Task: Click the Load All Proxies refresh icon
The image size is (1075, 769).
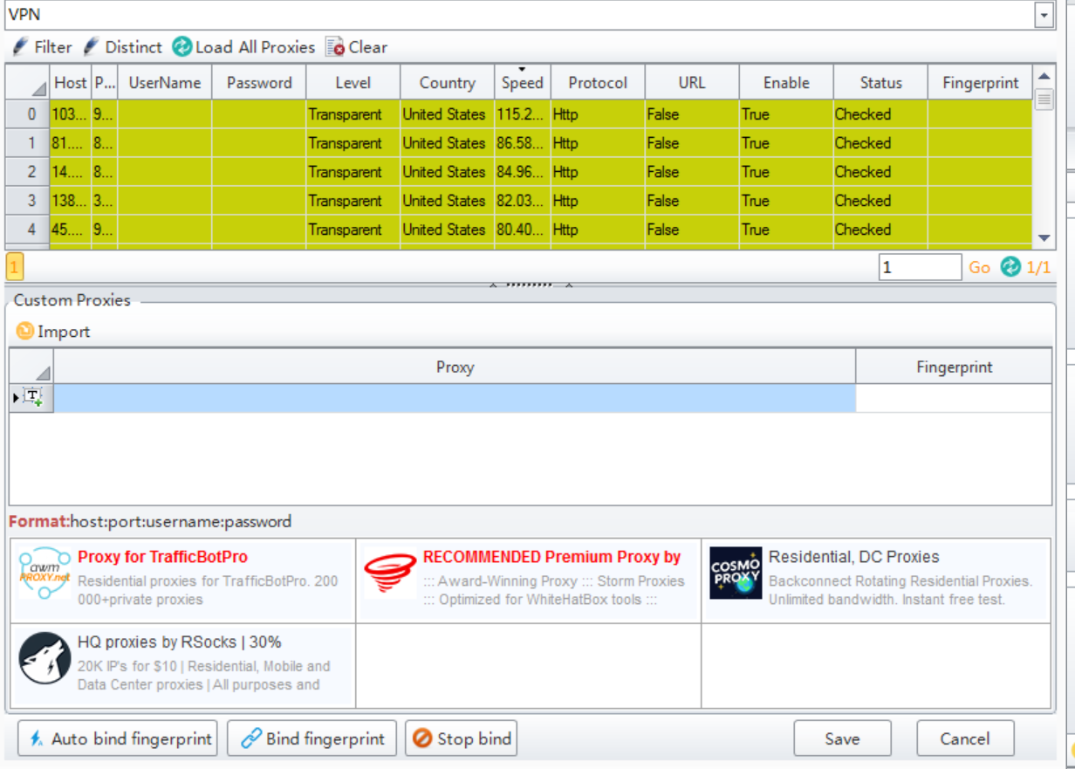Action: click(181, 47)
